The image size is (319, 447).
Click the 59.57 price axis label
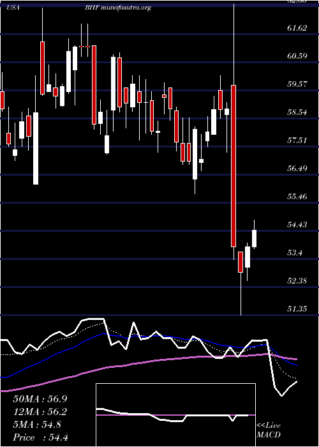[x=297, y=84]
